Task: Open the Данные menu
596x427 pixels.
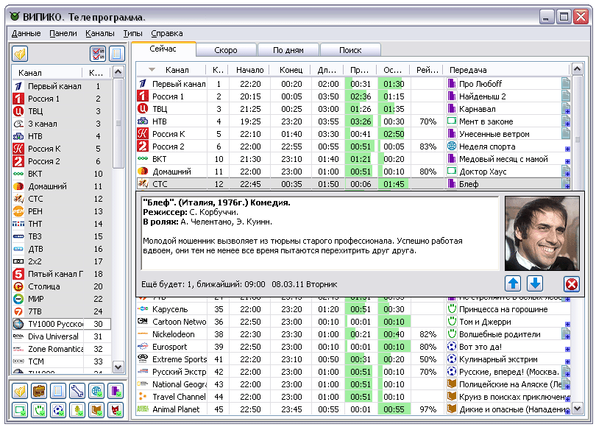Action: coord(26,33)
